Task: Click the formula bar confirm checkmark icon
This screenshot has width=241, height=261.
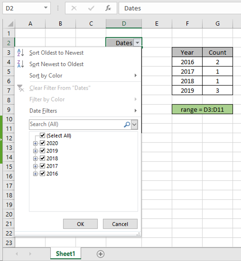Action: point(91,8)
